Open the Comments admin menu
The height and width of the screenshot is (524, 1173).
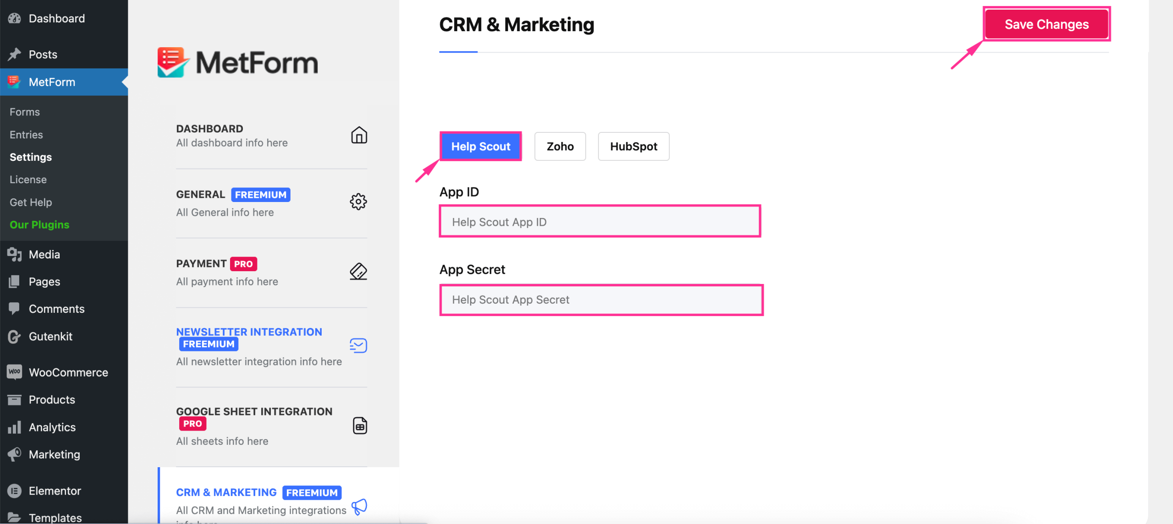[x=64, y=309]
